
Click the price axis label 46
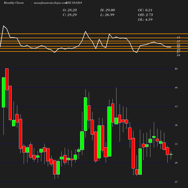(176, 88)
